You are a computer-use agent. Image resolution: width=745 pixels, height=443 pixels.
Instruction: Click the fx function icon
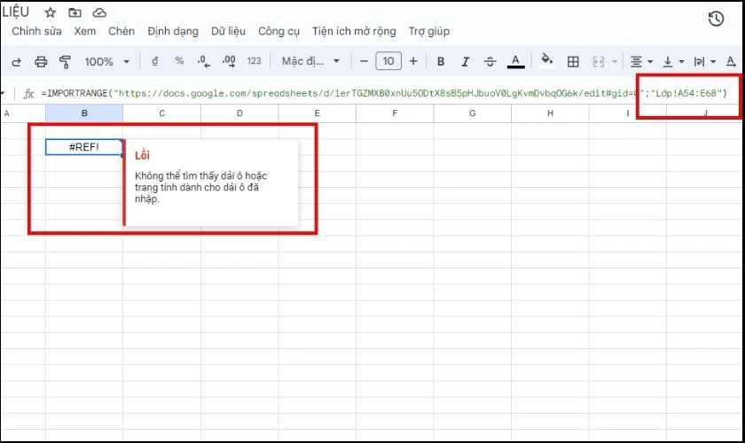coord(28,94)
